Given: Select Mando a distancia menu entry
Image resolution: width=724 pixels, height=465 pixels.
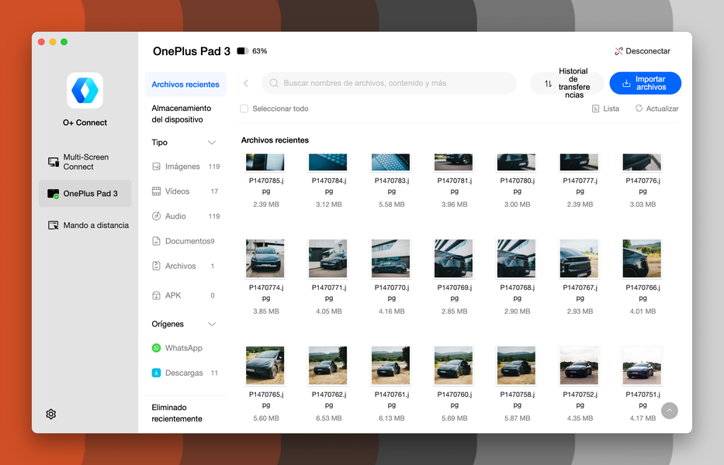Looking at the screenshot, I should (85, 225).
